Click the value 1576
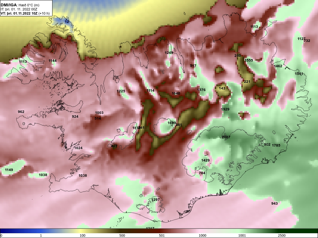318x238 pixels. click(201, 90)
